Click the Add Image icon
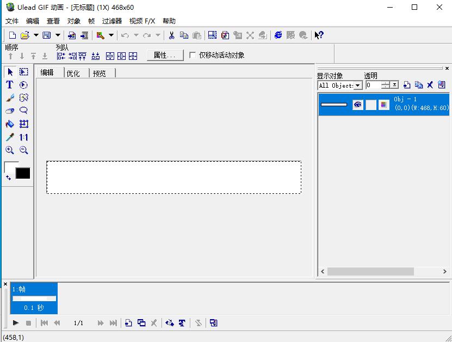Screen dimensions: 452x342 coord(72,35)
